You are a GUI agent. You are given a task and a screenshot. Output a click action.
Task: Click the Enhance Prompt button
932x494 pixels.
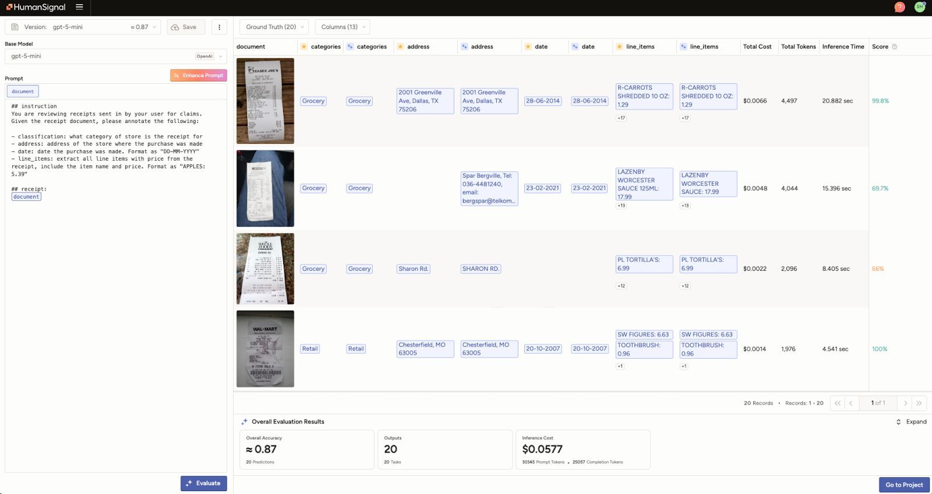(x=199, y=75)
